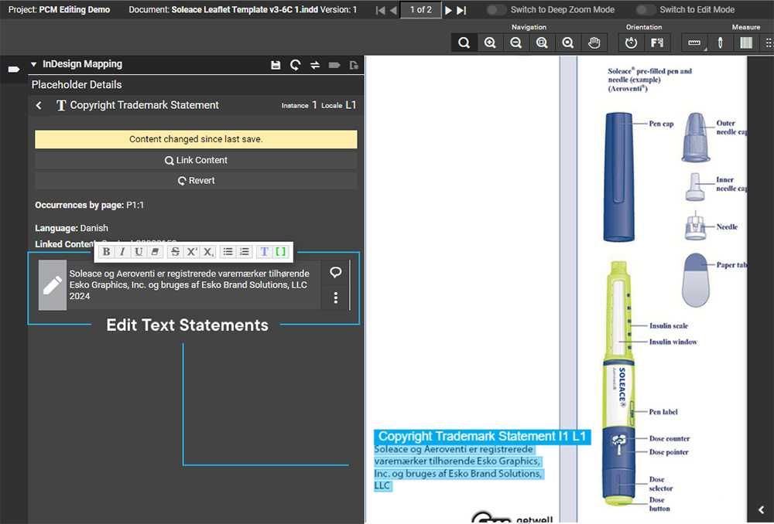Screen dimensions: 774x524
Task: Enable Switch to Edit Mode
Action: pyautogui.click(x=646, y=10)
